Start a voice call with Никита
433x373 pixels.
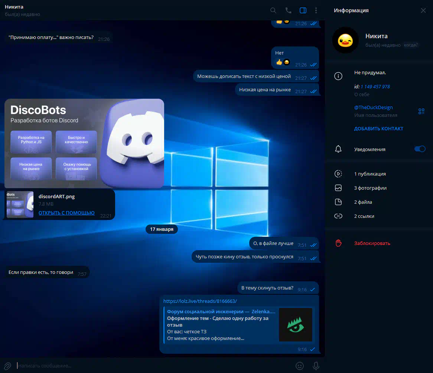[288, 10]
